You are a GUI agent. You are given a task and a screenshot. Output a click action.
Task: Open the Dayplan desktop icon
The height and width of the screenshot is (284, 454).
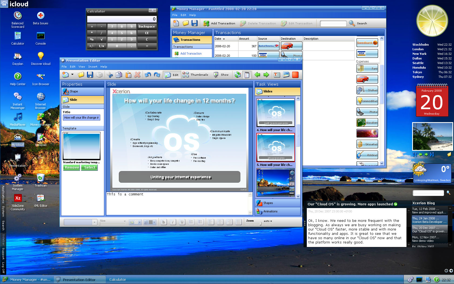(18, 57)
